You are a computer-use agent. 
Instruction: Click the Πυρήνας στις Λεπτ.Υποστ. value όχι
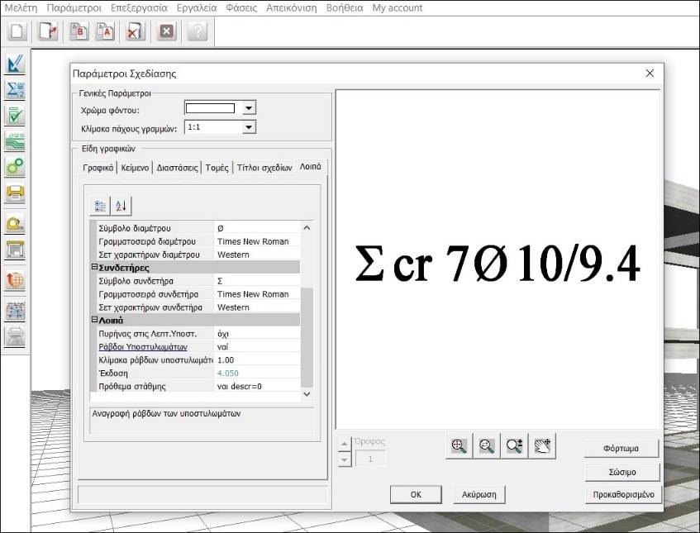257,334
